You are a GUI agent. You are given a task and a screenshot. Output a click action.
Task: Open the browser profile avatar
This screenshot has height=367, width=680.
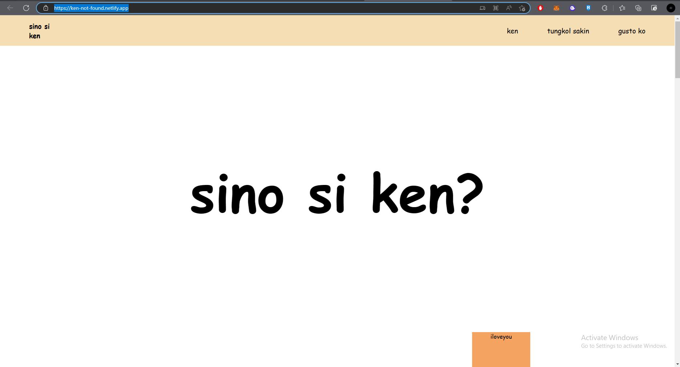point(671,8)
